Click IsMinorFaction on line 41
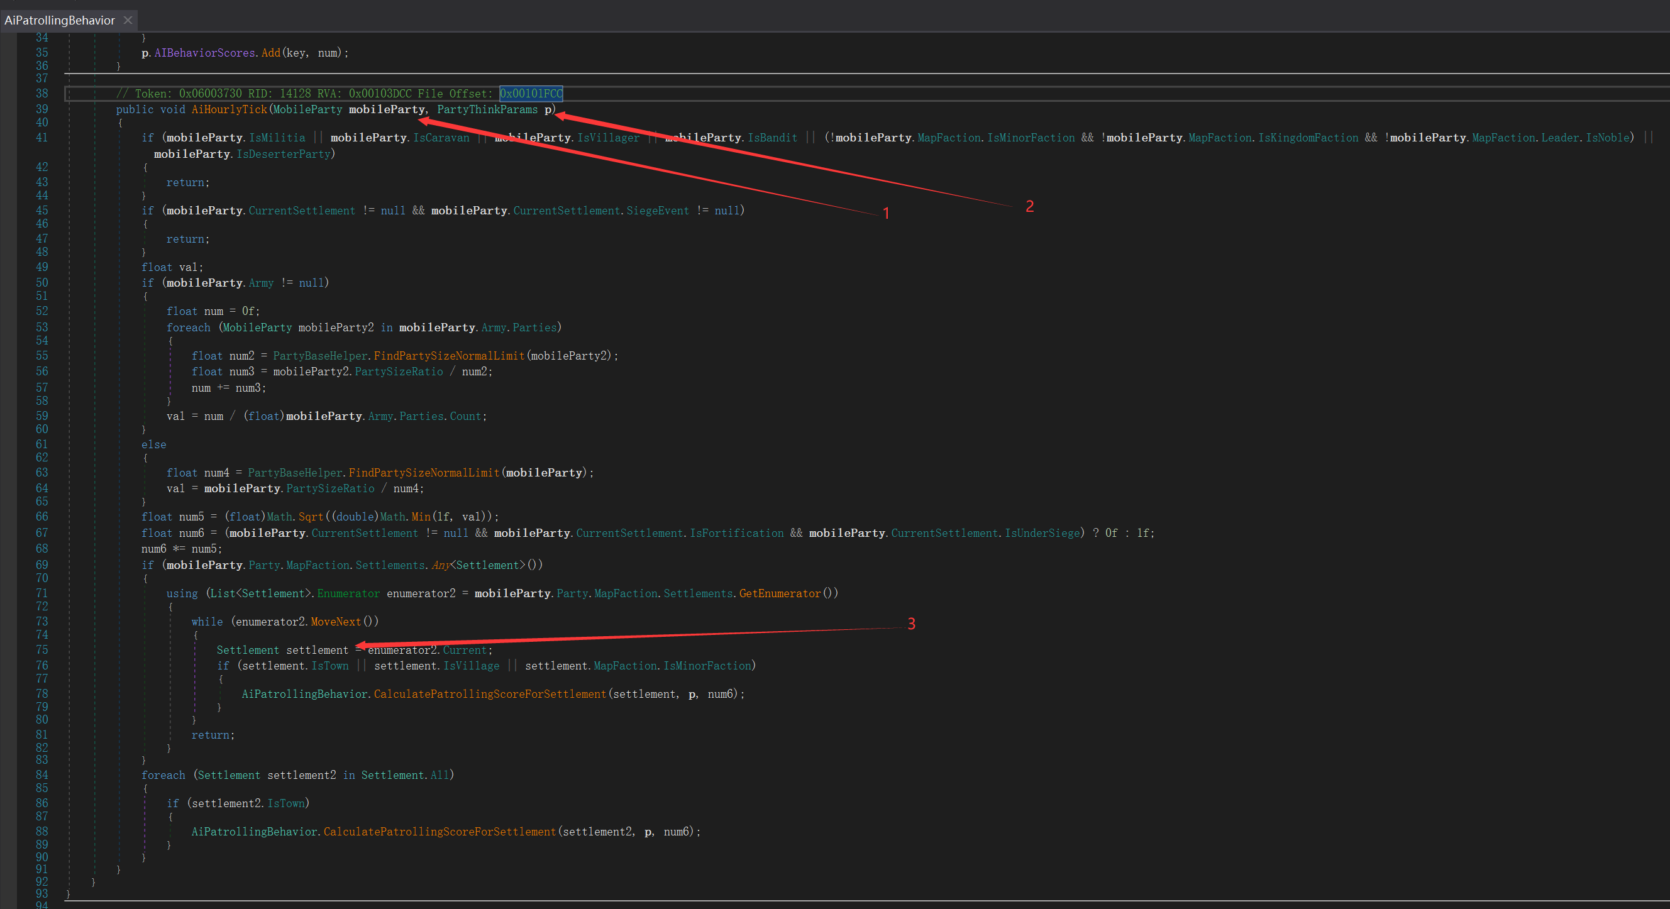This screenshot has width=1670, height=909. click(1031, 138)
